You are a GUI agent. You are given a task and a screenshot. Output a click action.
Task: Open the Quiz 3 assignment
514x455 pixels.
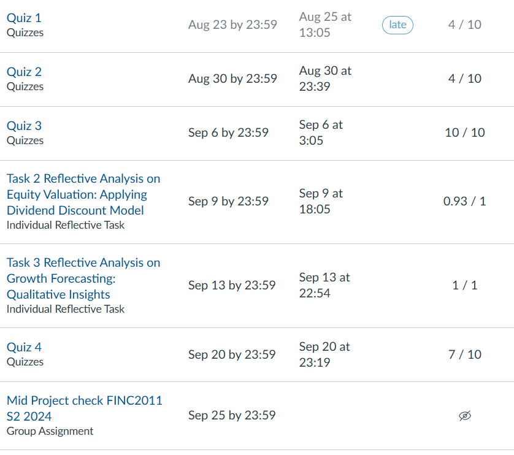pos(24,126)
